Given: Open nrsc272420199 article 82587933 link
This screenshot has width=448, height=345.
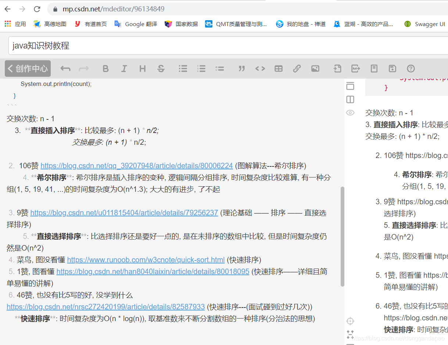Looking at the screenshot, I should point(105,307).
